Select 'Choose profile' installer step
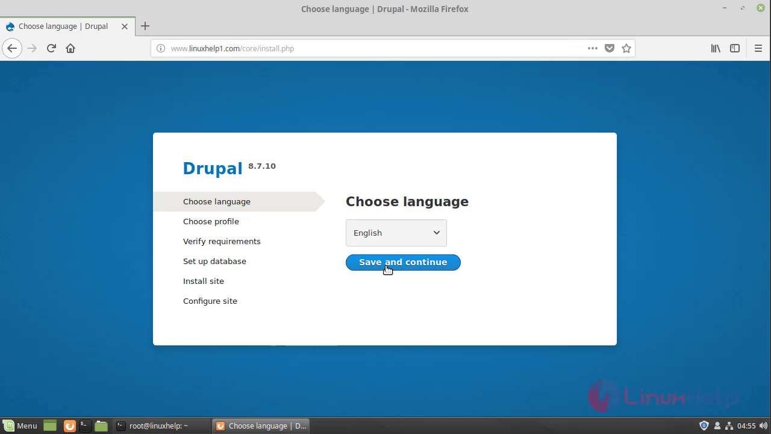This screenshot has width=771, height=434. (x=211, y=221)
